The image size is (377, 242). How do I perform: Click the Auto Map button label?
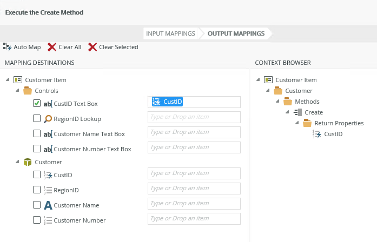(27, 47)
